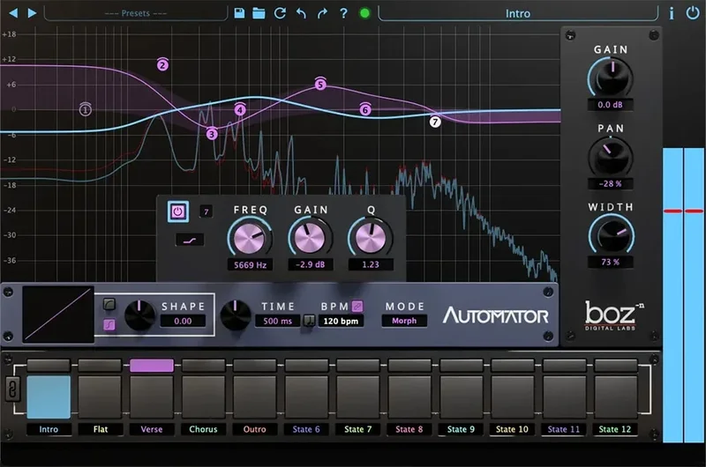Click the transition curve display
Screen dimensions: 706x467
58,315
